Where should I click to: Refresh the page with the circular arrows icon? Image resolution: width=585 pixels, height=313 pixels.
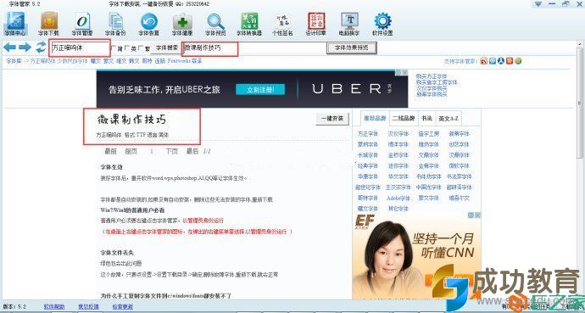point(41,48)
